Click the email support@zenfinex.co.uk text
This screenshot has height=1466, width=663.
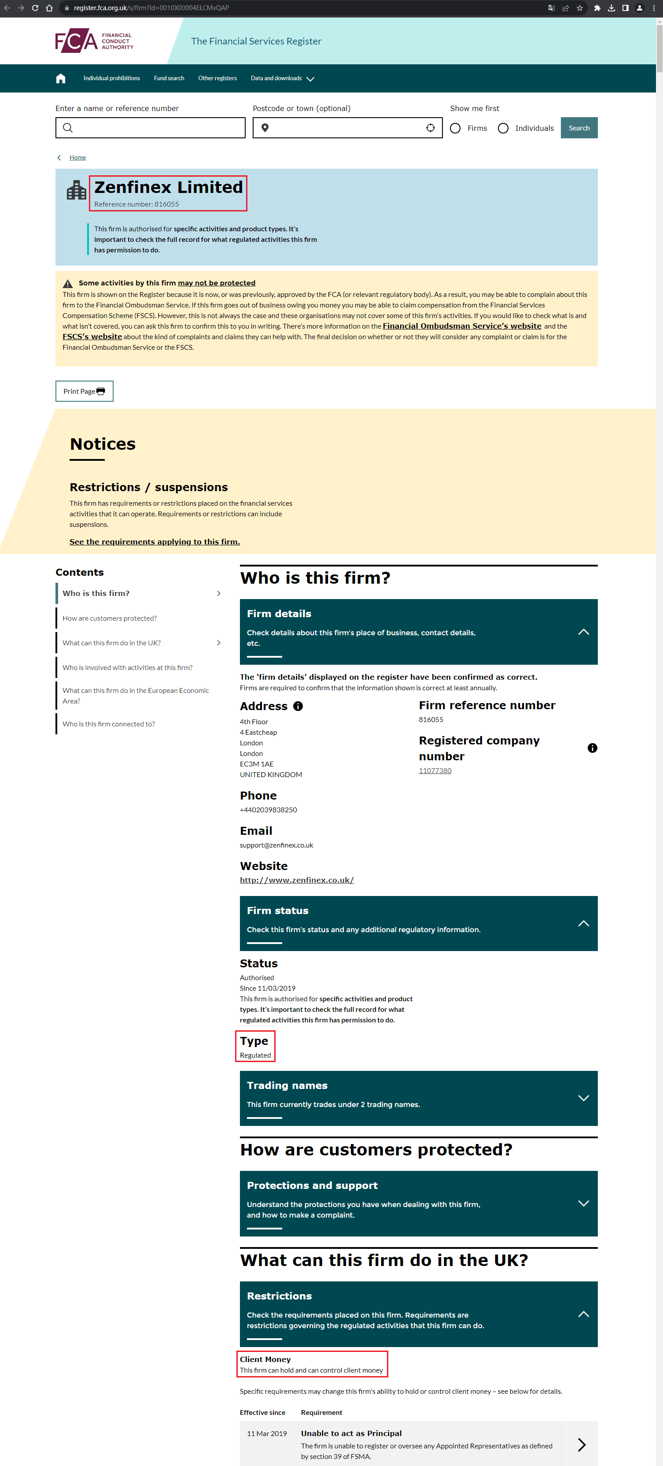276,846
